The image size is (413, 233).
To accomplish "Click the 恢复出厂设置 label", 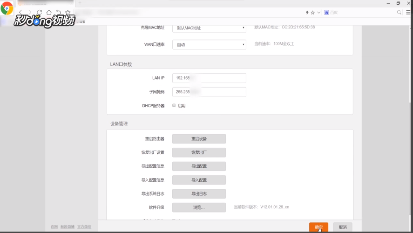I will point(153,152).
